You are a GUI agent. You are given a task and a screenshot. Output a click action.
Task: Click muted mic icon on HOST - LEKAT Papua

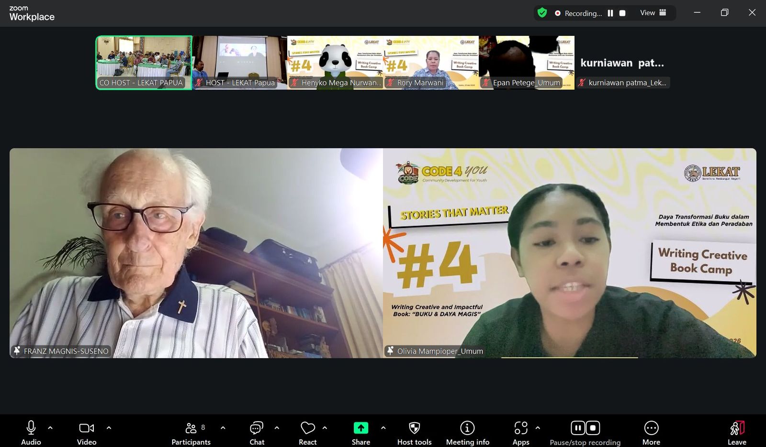[199, 83]
